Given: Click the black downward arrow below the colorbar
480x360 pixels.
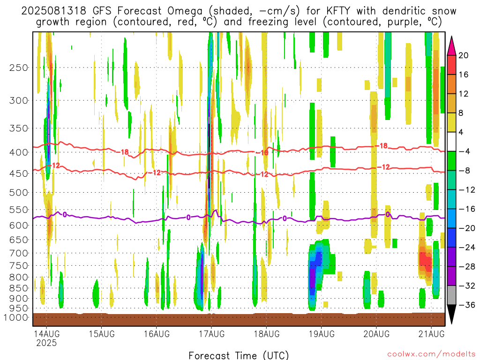Looking at the screenshot, I should (x=451, y=315).
